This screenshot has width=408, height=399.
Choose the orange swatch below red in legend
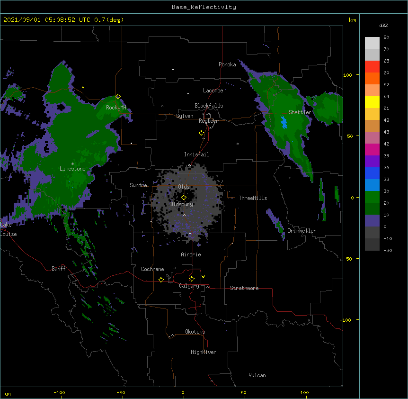[372, 78]
